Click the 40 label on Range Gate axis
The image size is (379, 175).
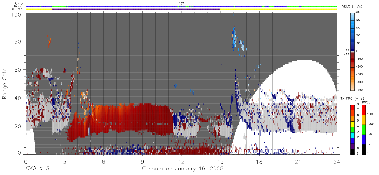17,98
